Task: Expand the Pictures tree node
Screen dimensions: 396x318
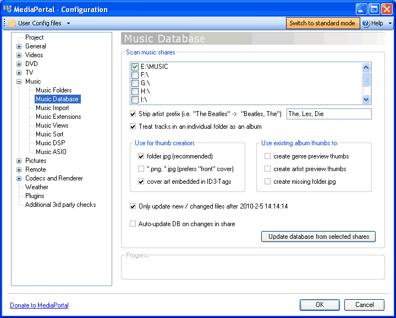Action: click(x=19, y=161)
